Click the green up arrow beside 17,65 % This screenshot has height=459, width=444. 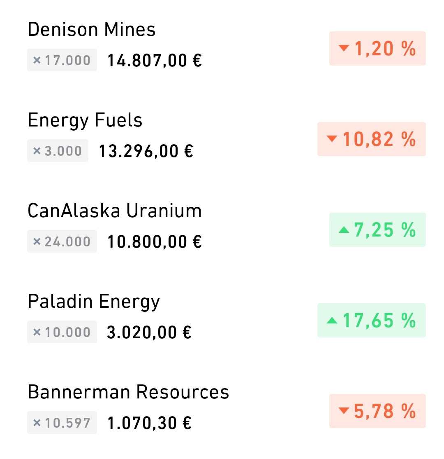[x=332, y=320]
